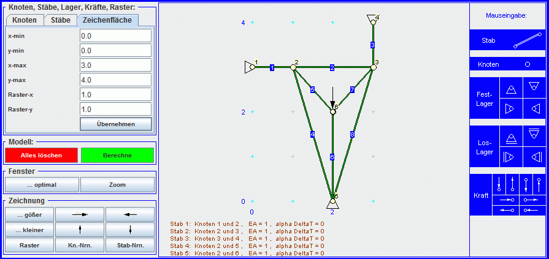Toggle the Raster grid display
This screenshot has height=259, width=549.
click(x=29, y=246)
